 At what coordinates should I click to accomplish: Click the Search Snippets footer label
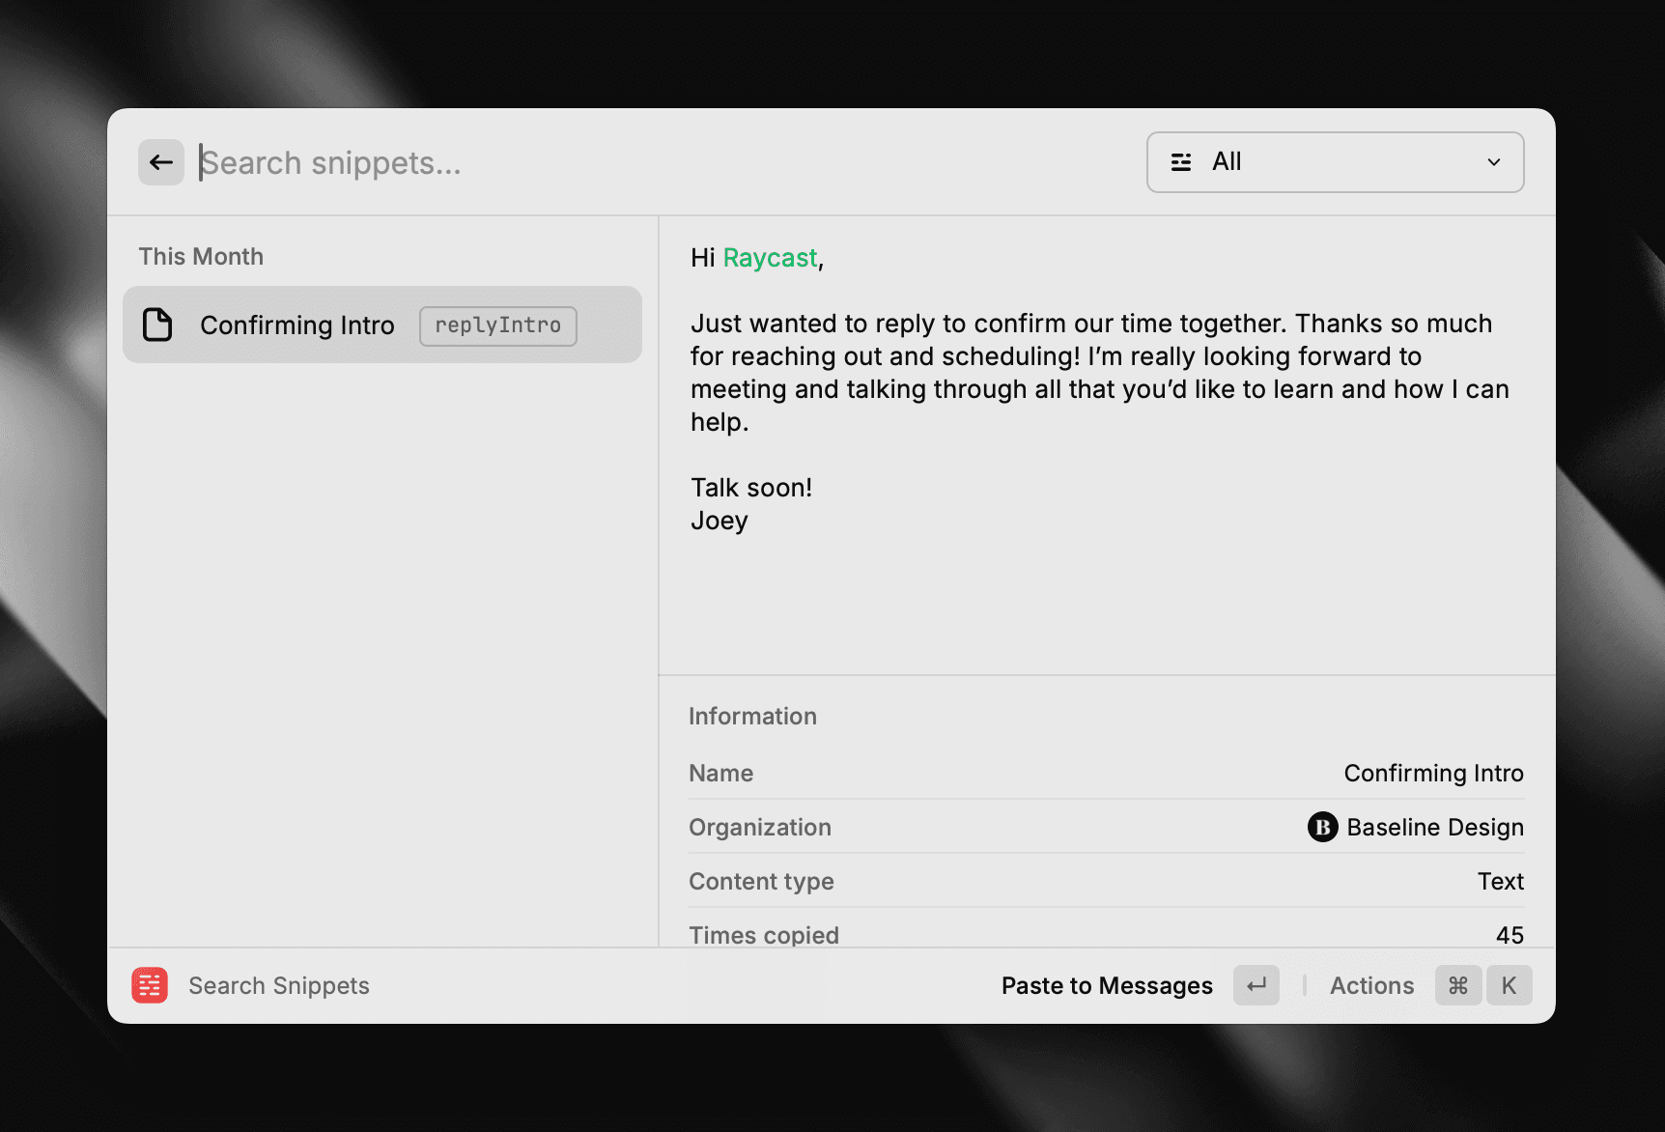[x=279, y=985]
